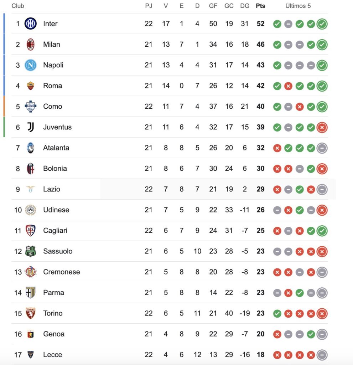Click Lazio's most recent draw result icon
Image resolution: width=353 pixels, height=365 pixels.
[x=322, y=189]
